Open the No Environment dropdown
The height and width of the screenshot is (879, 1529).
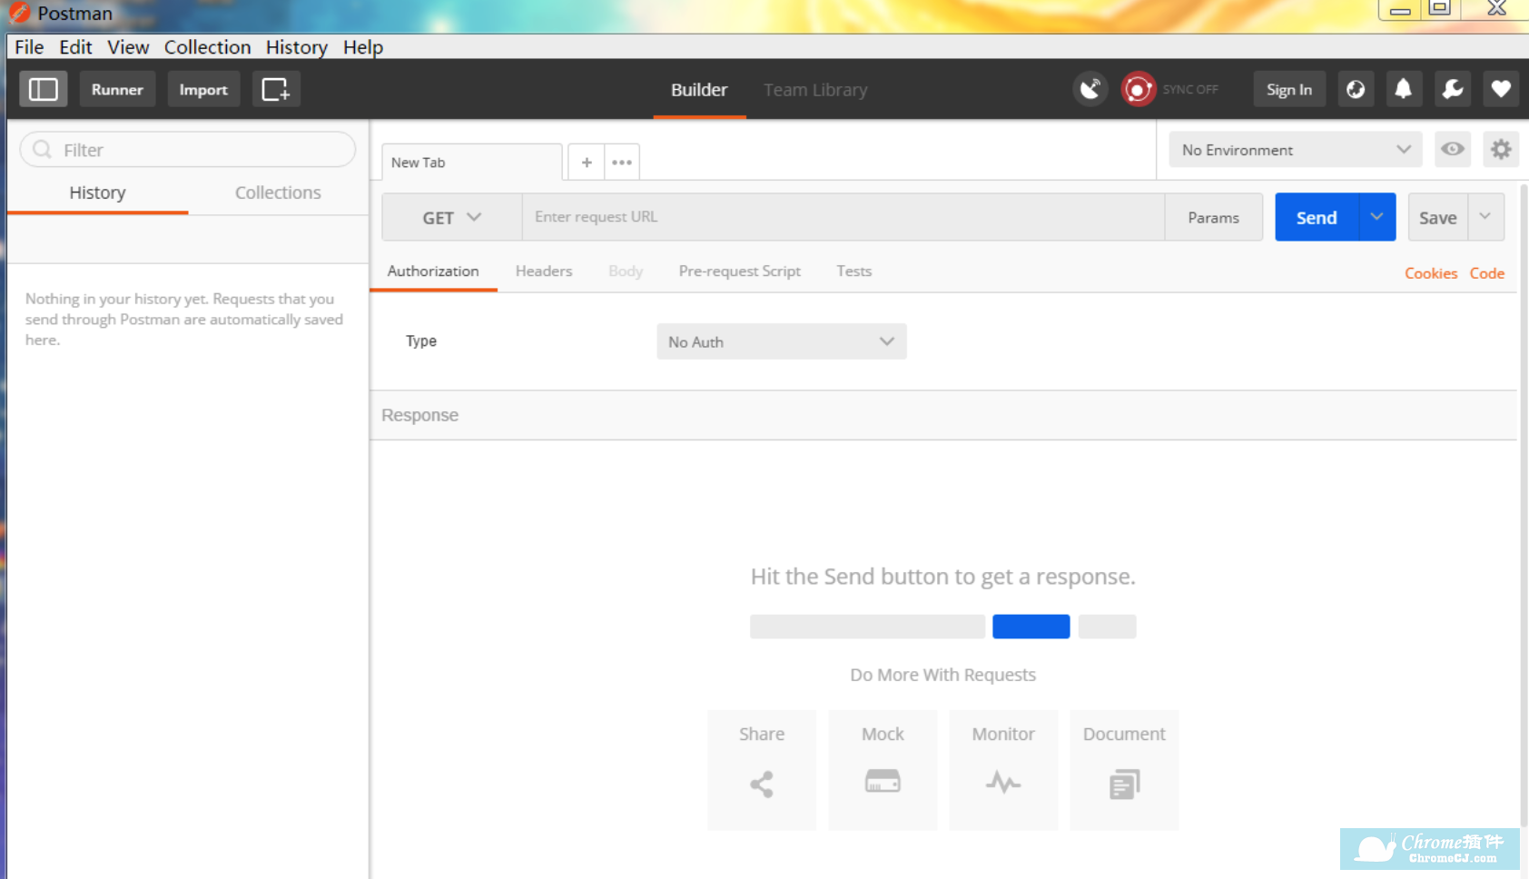click(x=1293, y=149)
